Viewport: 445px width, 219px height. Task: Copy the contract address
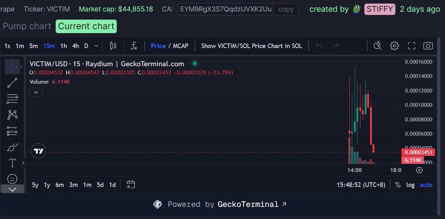[x=286, y=9]
